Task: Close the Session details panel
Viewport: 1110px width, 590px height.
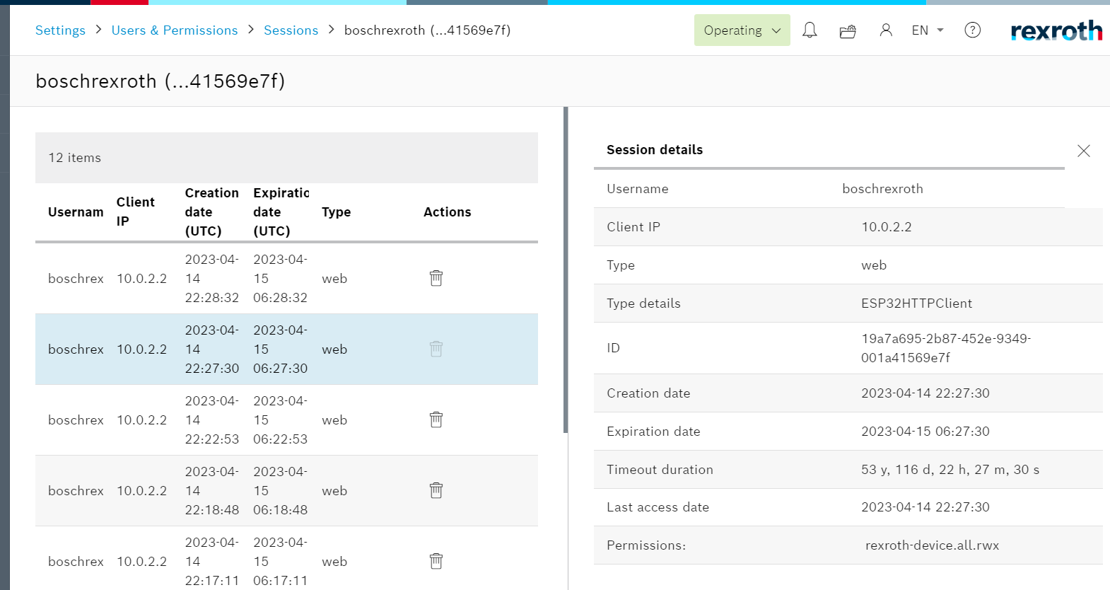Action: point(1084,151)
